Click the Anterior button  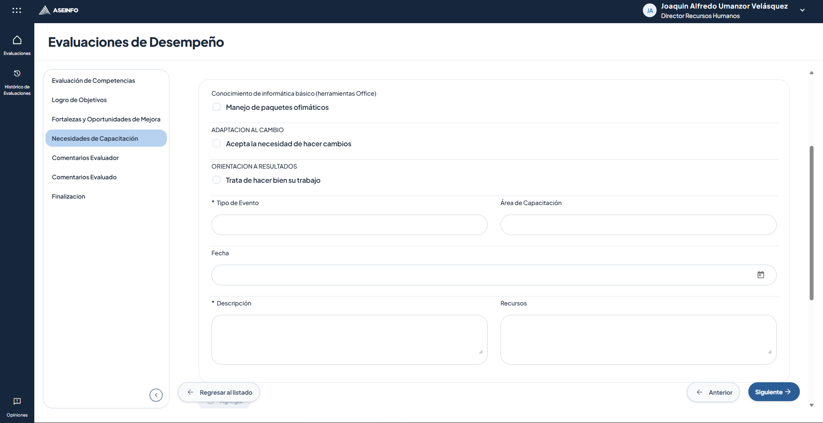coord(713,393)
